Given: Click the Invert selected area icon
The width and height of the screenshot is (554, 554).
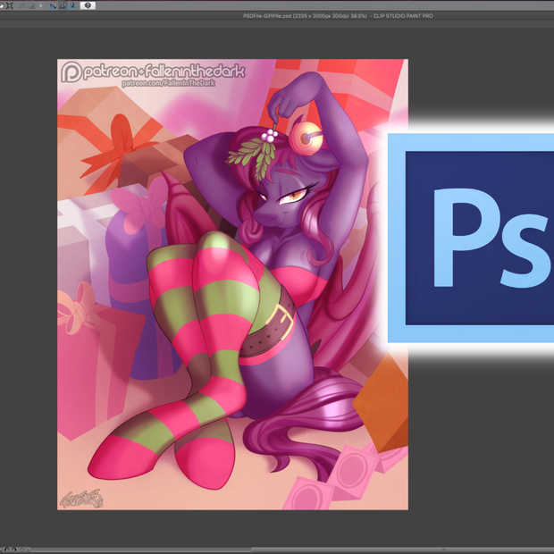Looking at the screenshot, I should point(31,5).
